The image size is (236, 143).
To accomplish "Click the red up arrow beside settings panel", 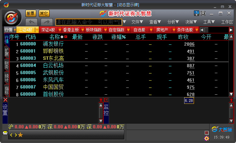I will pyautogui.click(x=101, y=100).
